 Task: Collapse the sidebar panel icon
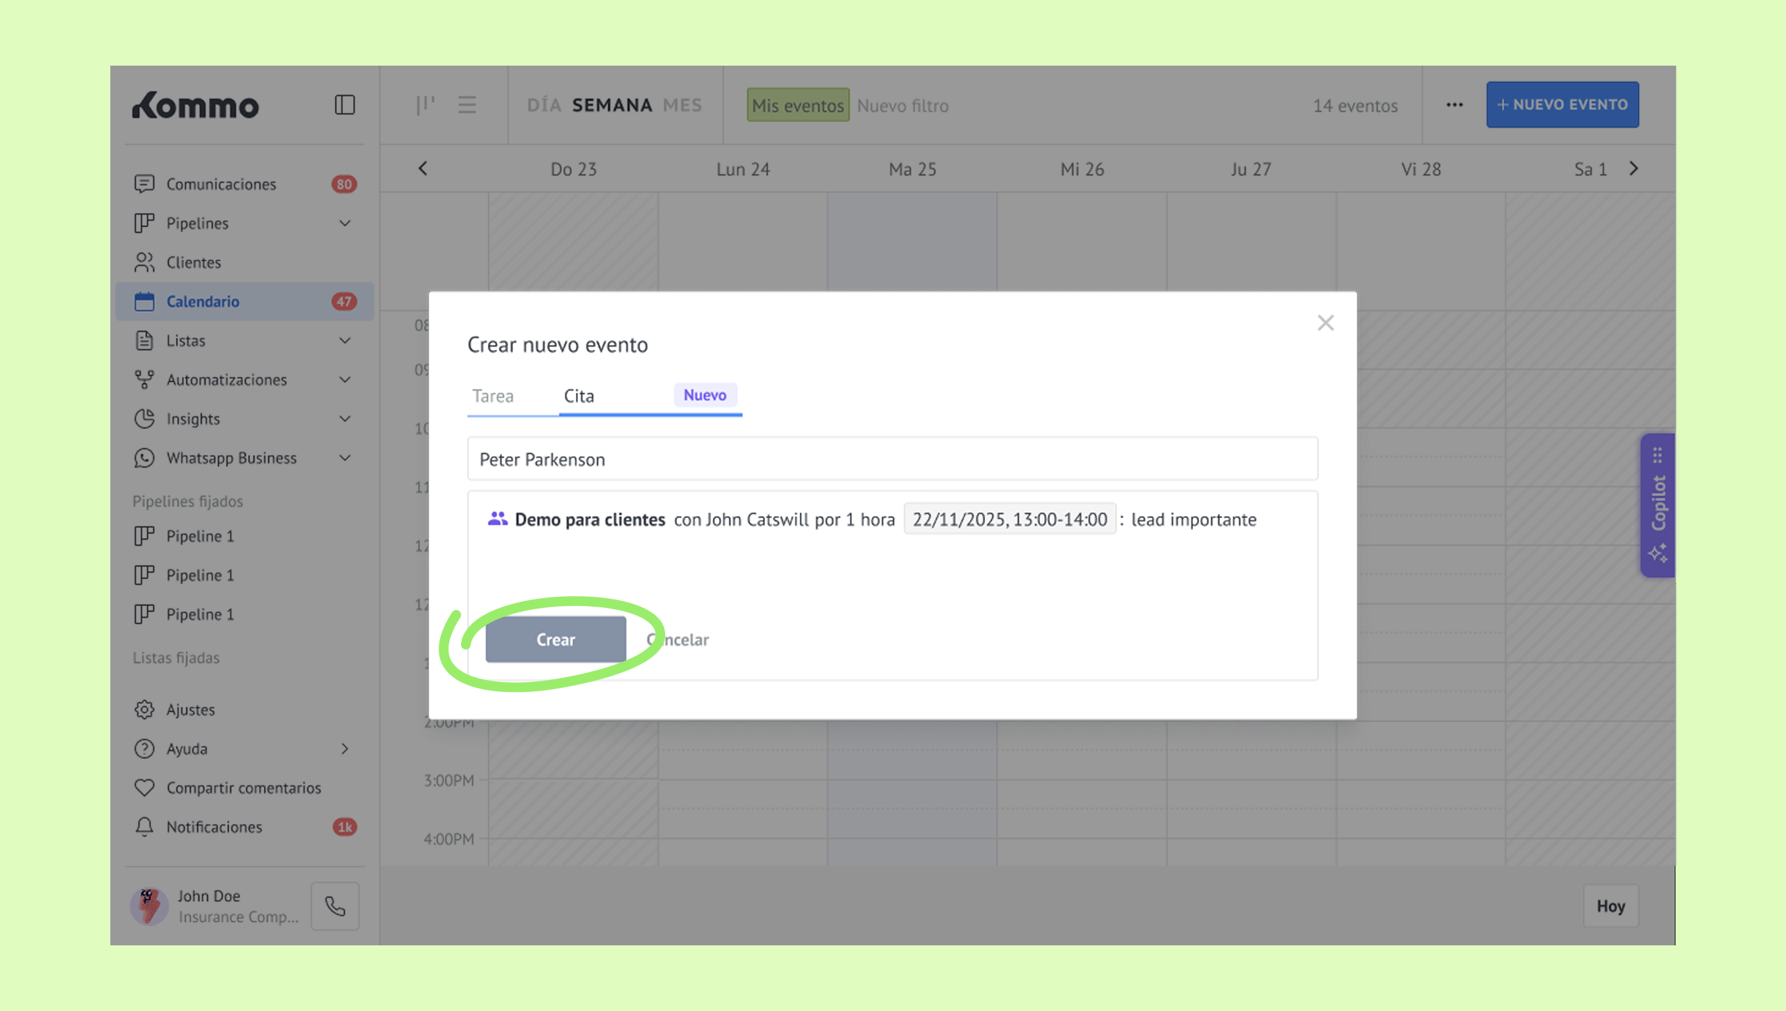345,105
